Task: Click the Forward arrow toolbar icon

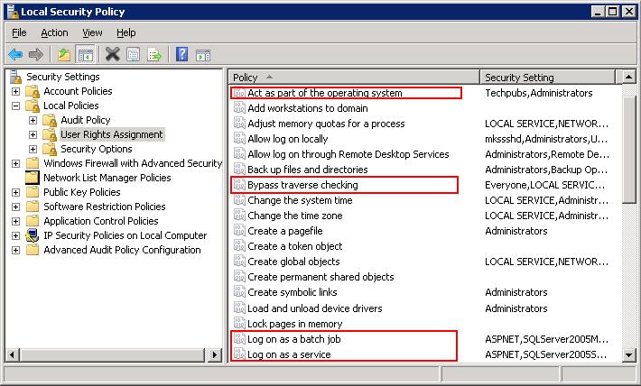Action: coord(36,54)
